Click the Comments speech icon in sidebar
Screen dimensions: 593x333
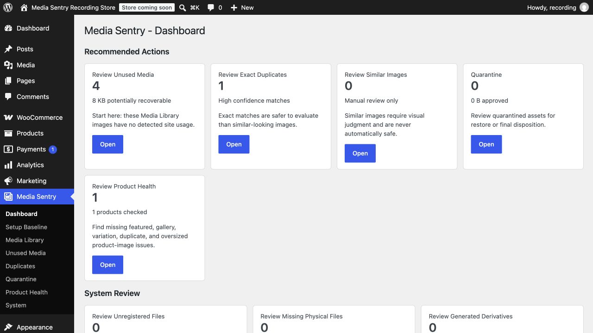pyautogui.click(x=8, y=97)
